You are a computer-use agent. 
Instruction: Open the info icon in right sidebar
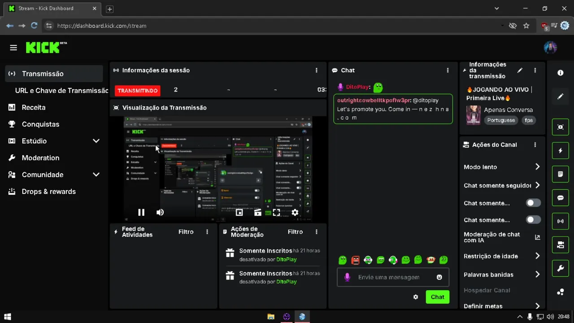(x=561, y=73)
